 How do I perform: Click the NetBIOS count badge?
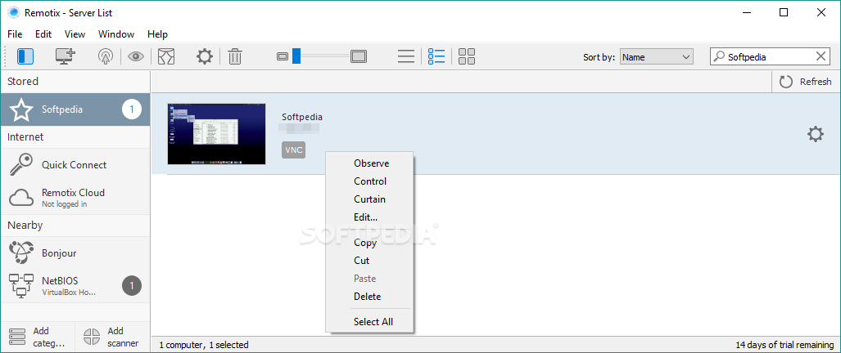(132, 286)
